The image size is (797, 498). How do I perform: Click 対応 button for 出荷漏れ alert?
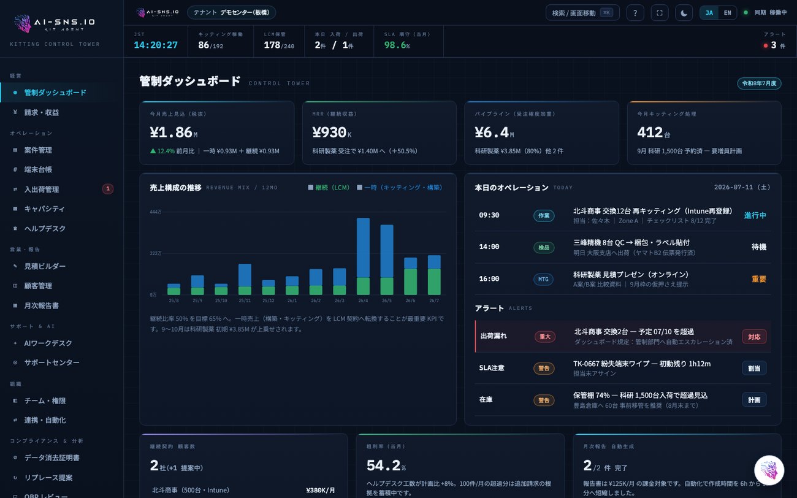tap(754, 336)
